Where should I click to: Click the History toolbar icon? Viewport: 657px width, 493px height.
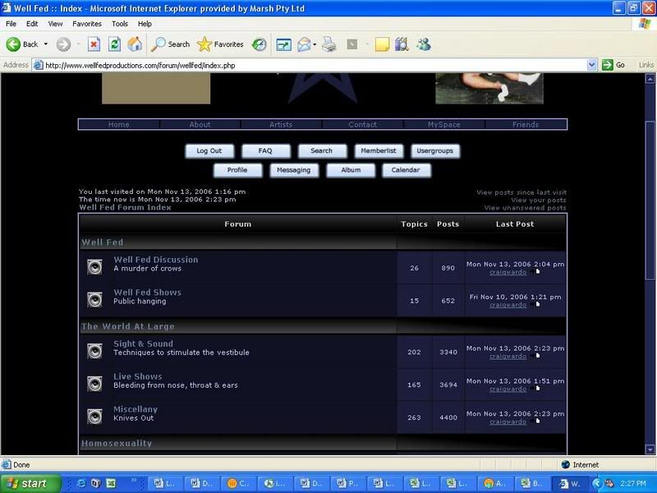tap(260, 44)
